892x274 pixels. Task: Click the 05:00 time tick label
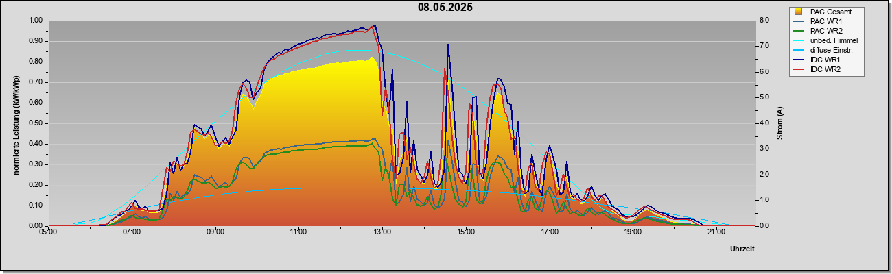(47, 232)
